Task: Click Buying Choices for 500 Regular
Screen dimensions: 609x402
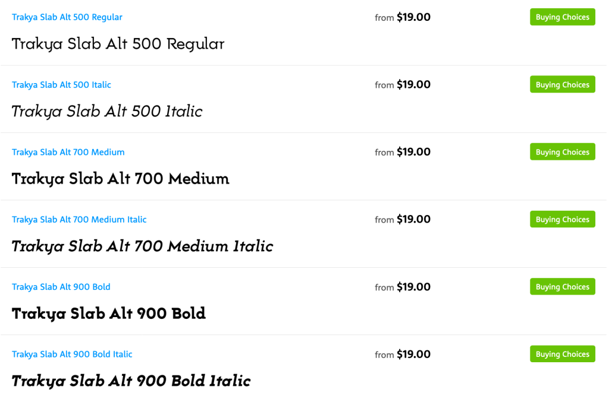Action: [x=562, y=17]
